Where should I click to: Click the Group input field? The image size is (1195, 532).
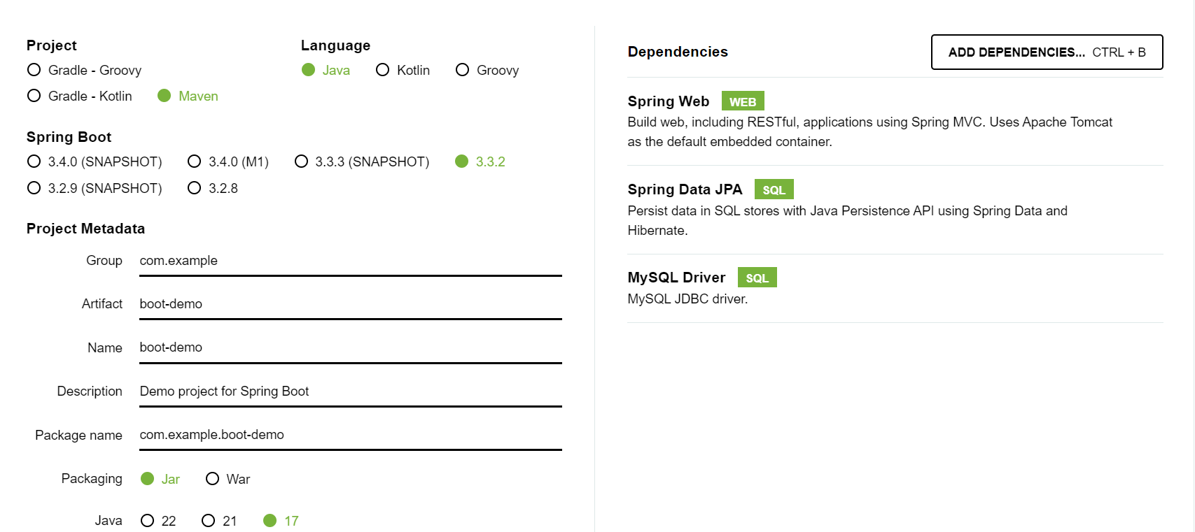tap(351, 261)
